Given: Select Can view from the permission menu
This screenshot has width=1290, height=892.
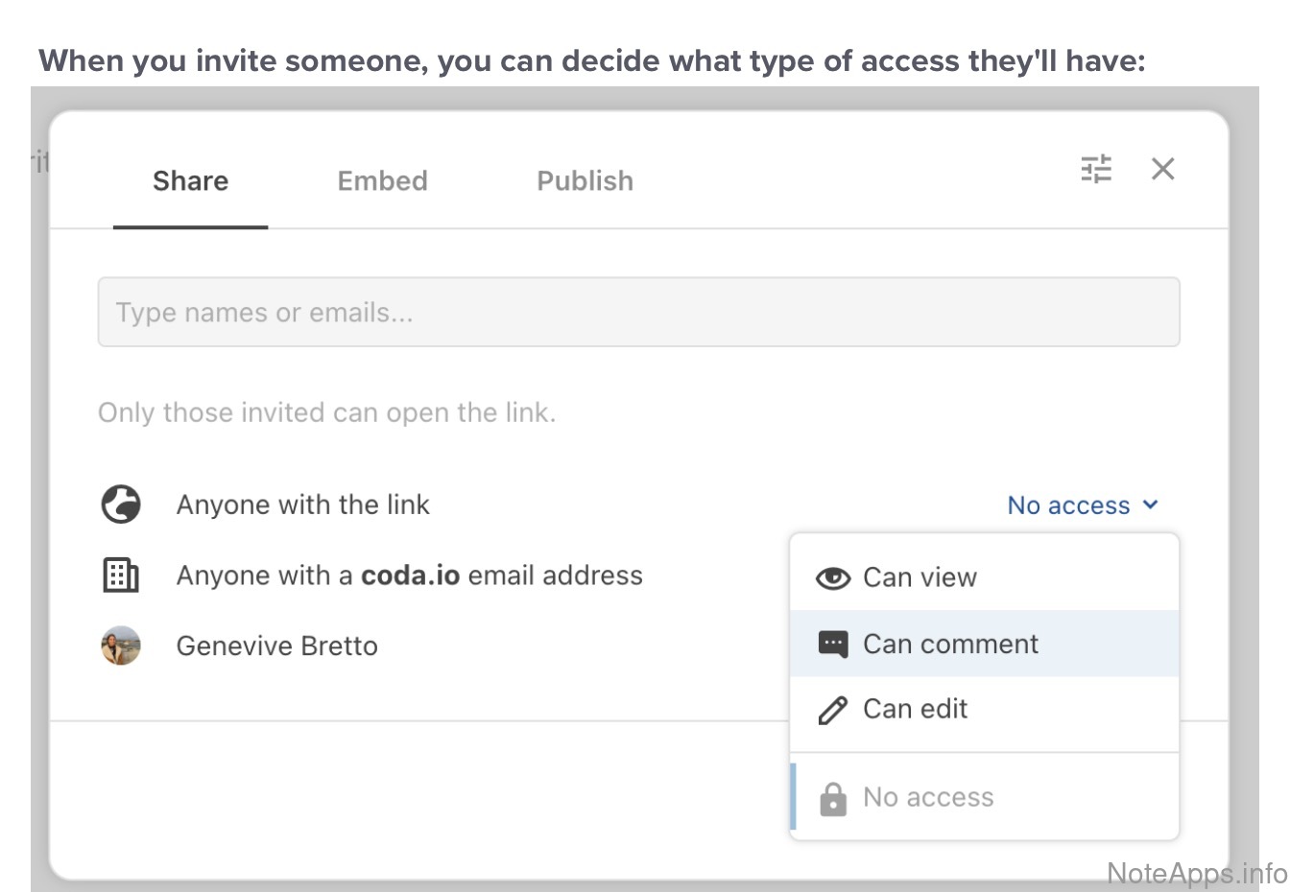Looking at the screenshot, I should point(920,577).
